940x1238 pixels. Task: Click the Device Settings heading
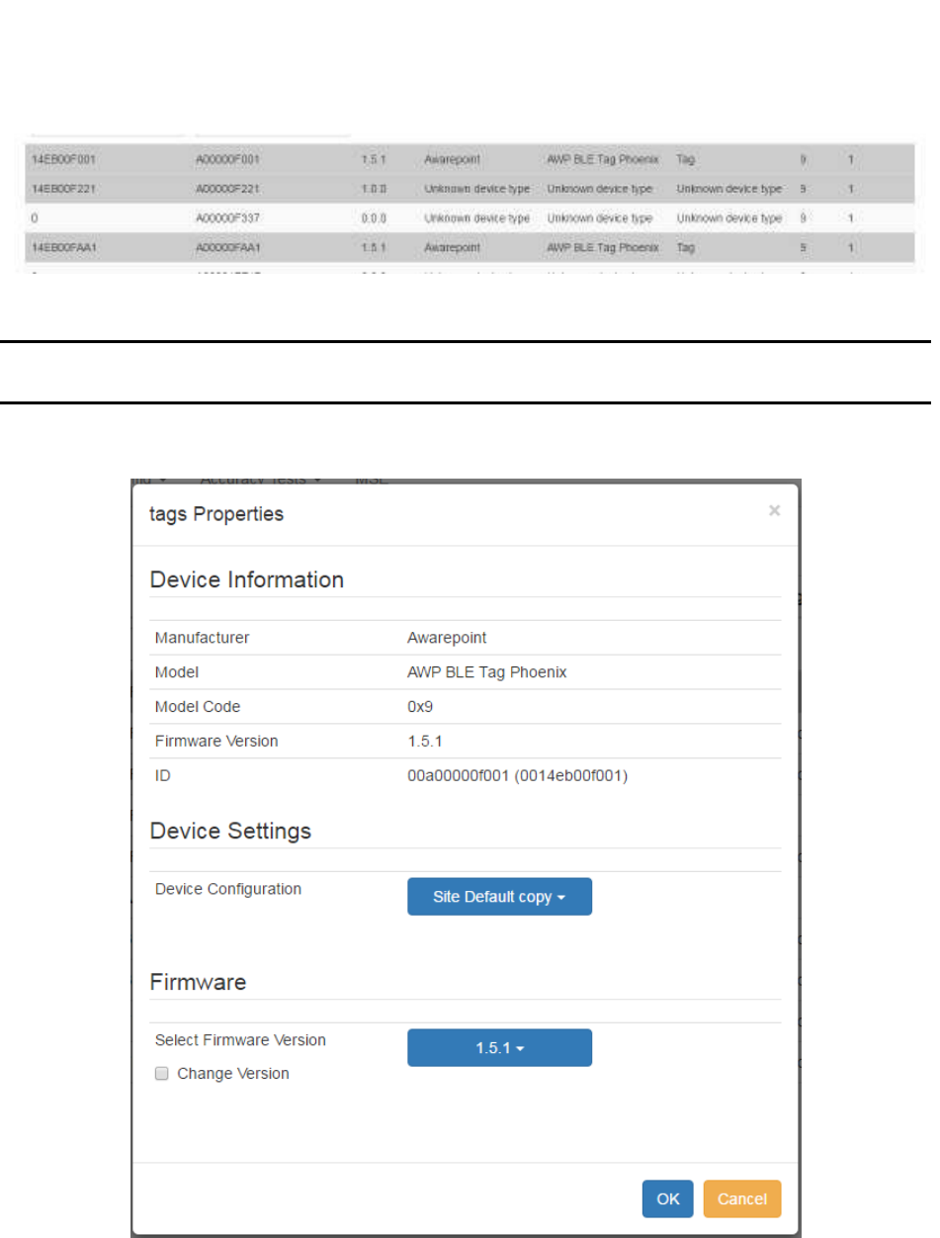[x=230, y=831]
